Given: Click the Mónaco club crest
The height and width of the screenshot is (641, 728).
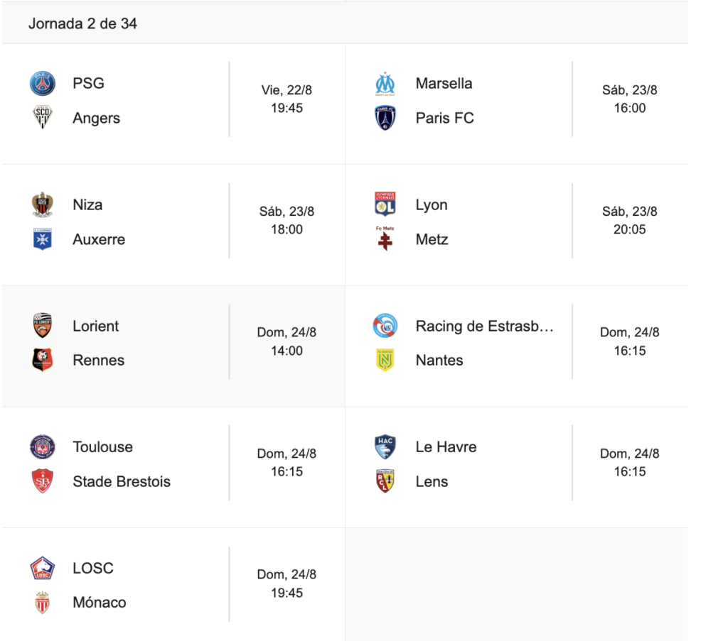Looking at the screenshot, I should click(x=42, y=603).
